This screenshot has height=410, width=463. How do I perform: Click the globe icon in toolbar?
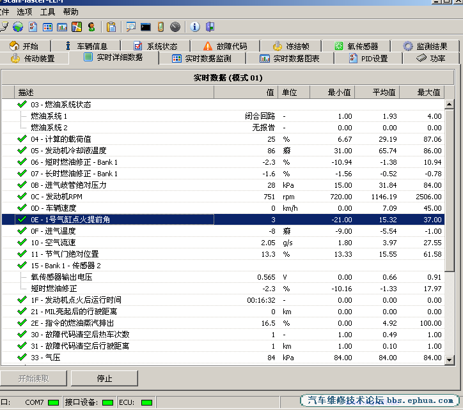18,27
